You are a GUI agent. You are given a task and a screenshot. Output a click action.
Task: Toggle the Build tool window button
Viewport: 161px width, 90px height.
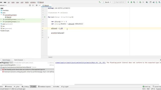click(x=33, y=86)
